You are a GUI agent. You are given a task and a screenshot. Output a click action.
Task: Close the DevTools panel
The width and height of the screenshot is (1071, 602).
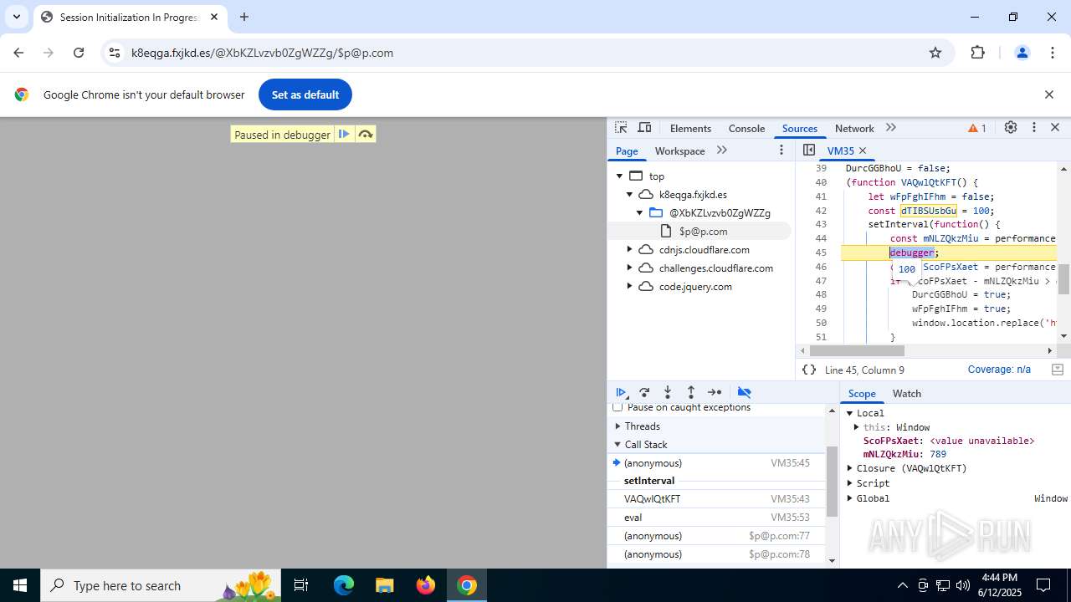1055,128
